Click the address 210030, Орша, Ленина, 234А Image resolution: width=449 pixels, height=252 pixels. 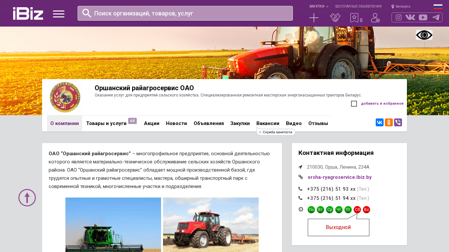pyautogui.click(x=338, y=167)
